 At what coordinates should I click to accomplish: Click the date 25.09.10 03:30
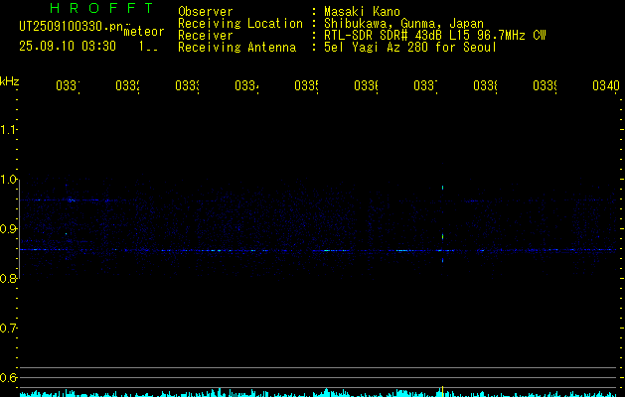coord(68,47)
